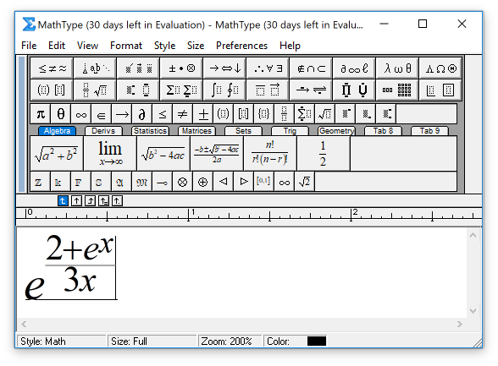Open the spaces and ellipses palette
This screenshot has width=498, height=366.
[95, 68]
